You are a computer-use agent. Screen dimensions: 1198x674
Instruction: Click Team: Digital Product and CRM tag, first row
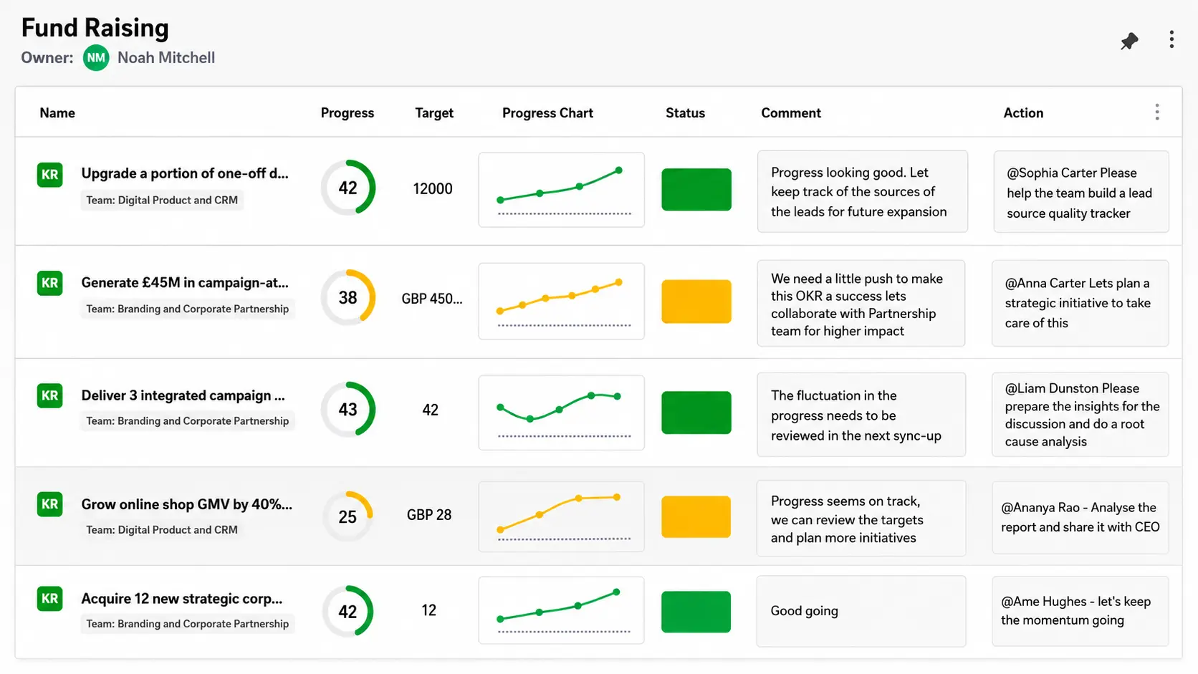pos(162,201)
